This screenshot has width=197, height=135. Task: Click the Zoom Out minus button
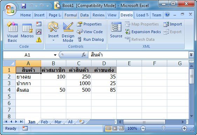[x=143, y=128]
